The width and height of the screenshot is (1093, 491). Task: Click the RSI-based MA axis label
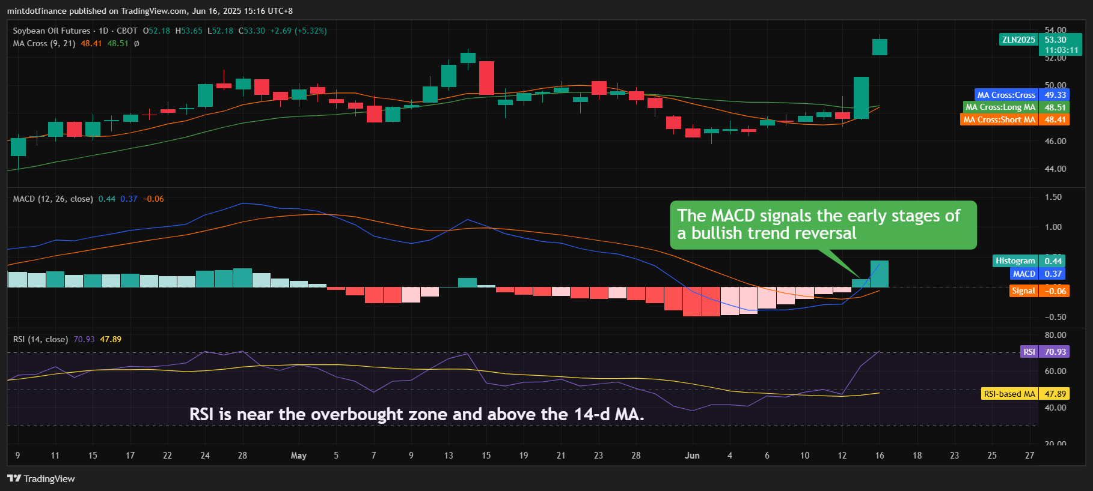coord(1009,394)
